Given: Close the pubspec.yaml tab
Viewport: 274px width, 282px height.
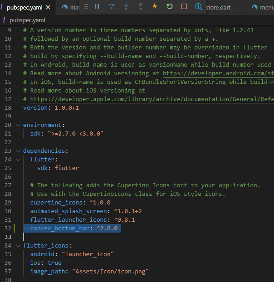Looking at the screenshot, I should (x=48, y=7).
